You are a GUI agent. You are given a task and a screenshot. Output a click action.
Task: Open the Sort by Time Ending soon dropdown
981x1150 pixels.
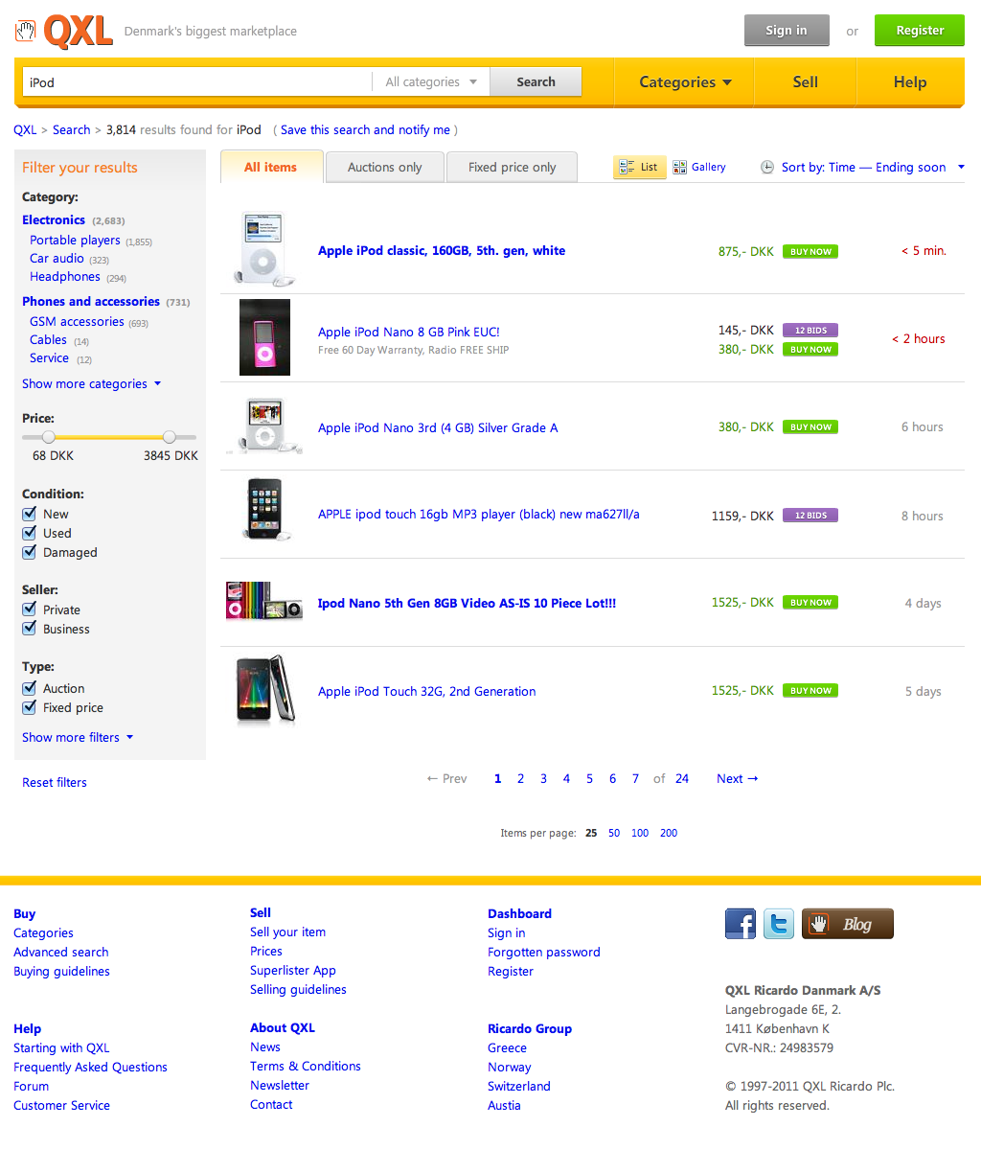point(872,167)
